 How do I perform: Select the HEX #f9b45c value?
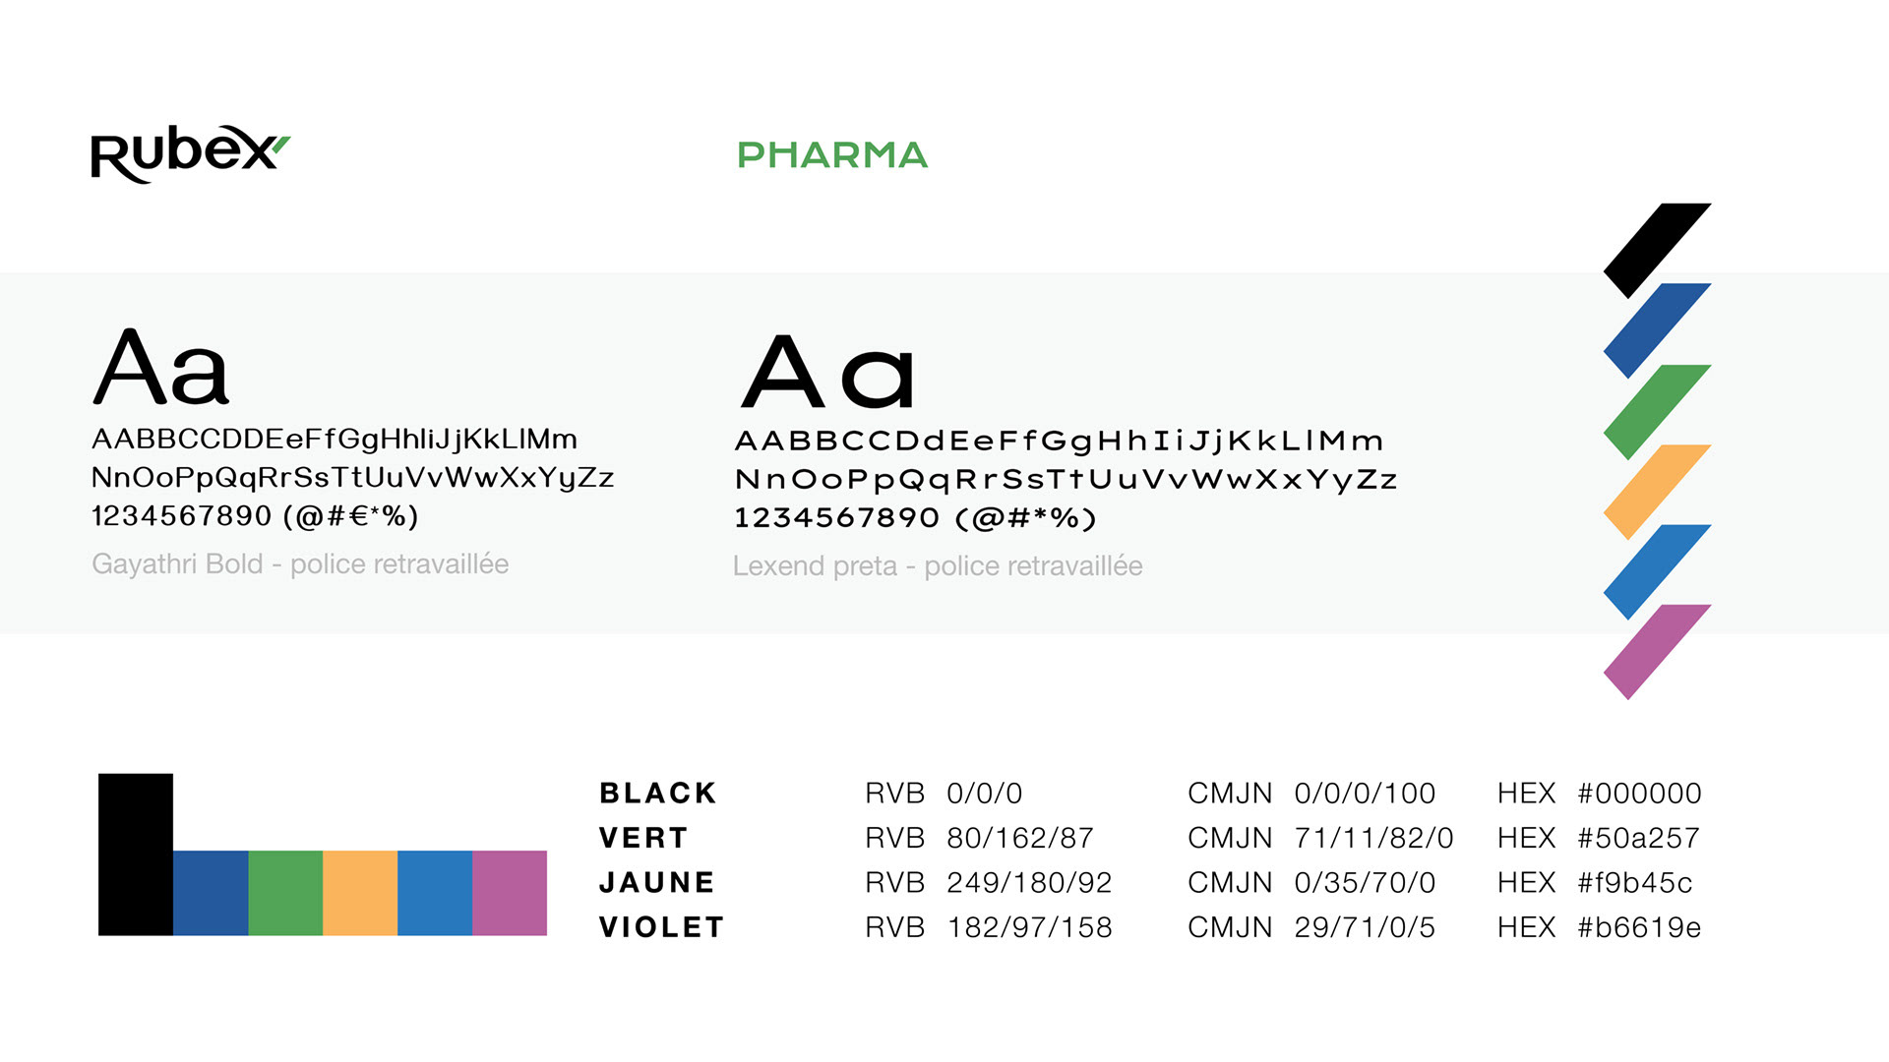pyautogui.click(x=1595, y=883)
